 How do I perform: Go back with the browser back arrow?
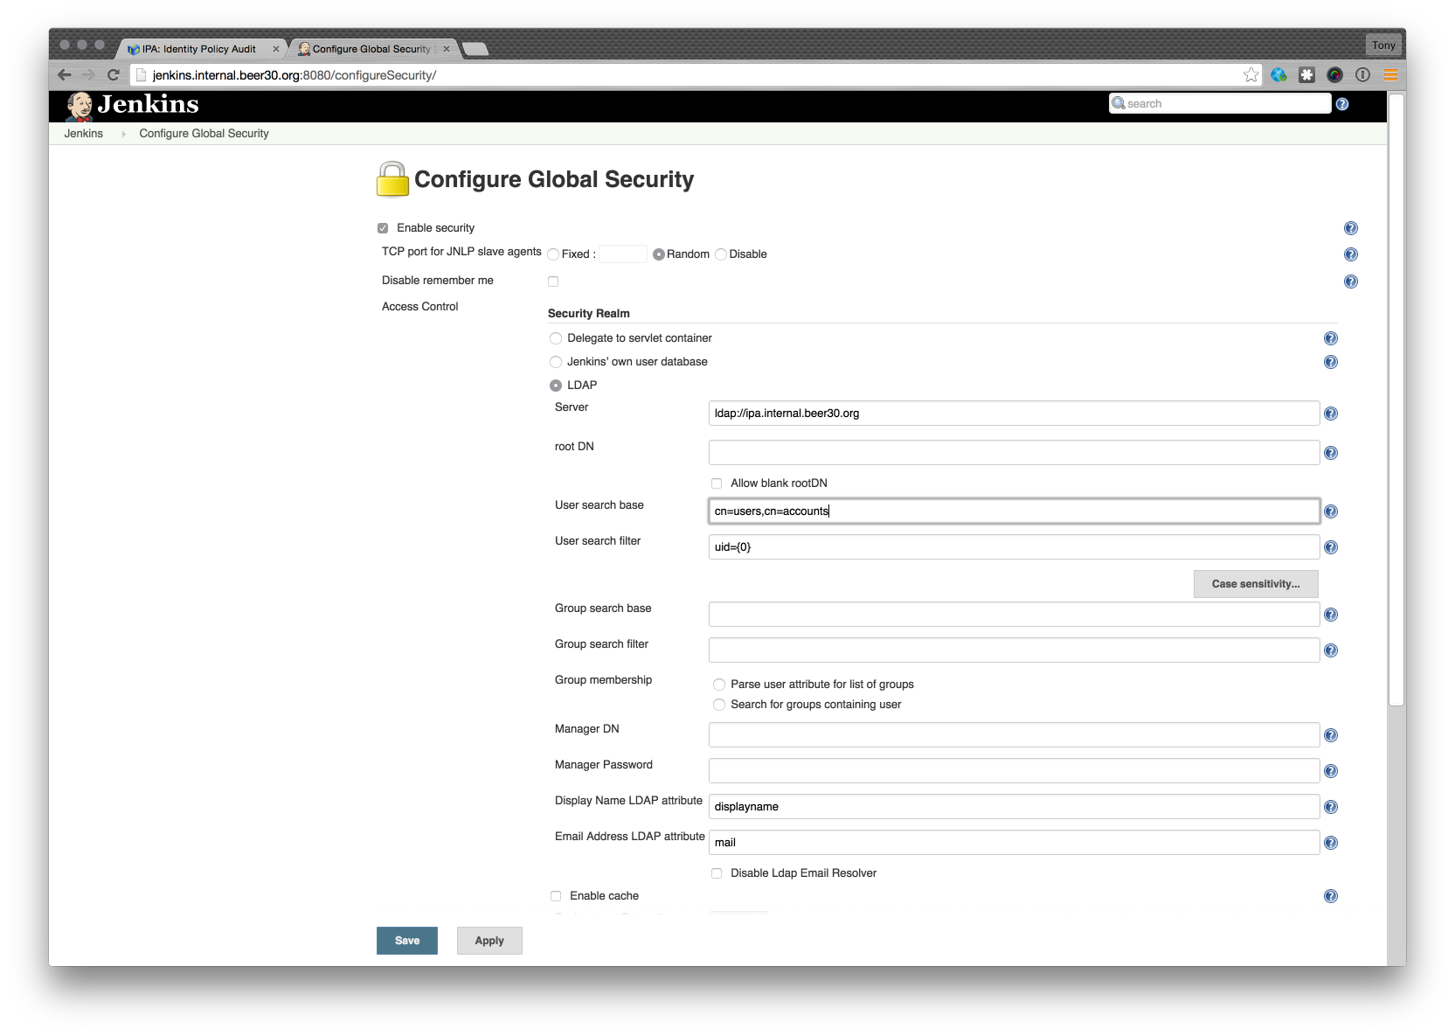64,75
